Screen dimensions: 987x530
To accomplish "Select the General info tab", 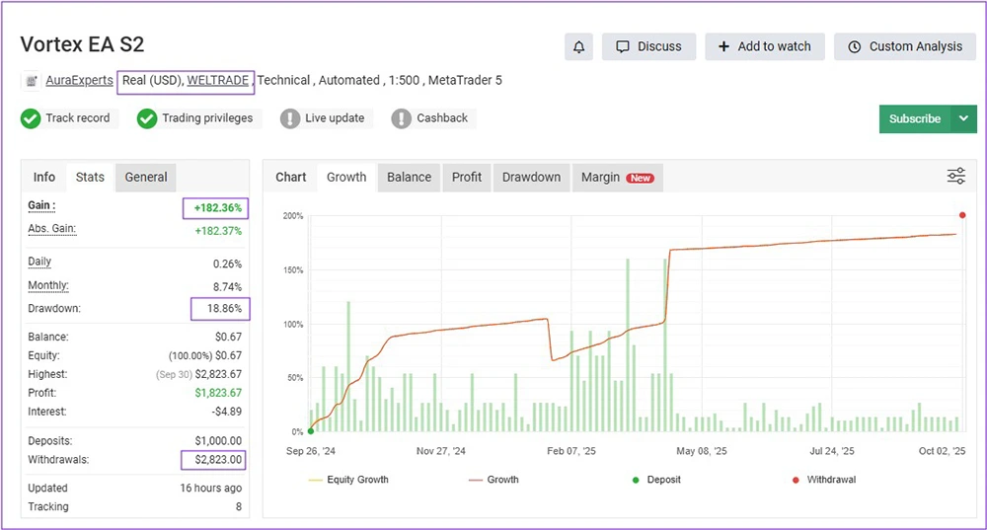I will [x=146, y=178].
